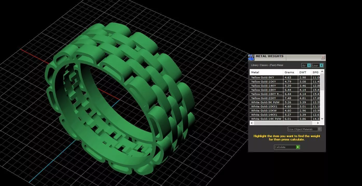The width and height of the screenshot is (362, 186).
Task: Click the 3.01 DWT value
Action: 302,106
